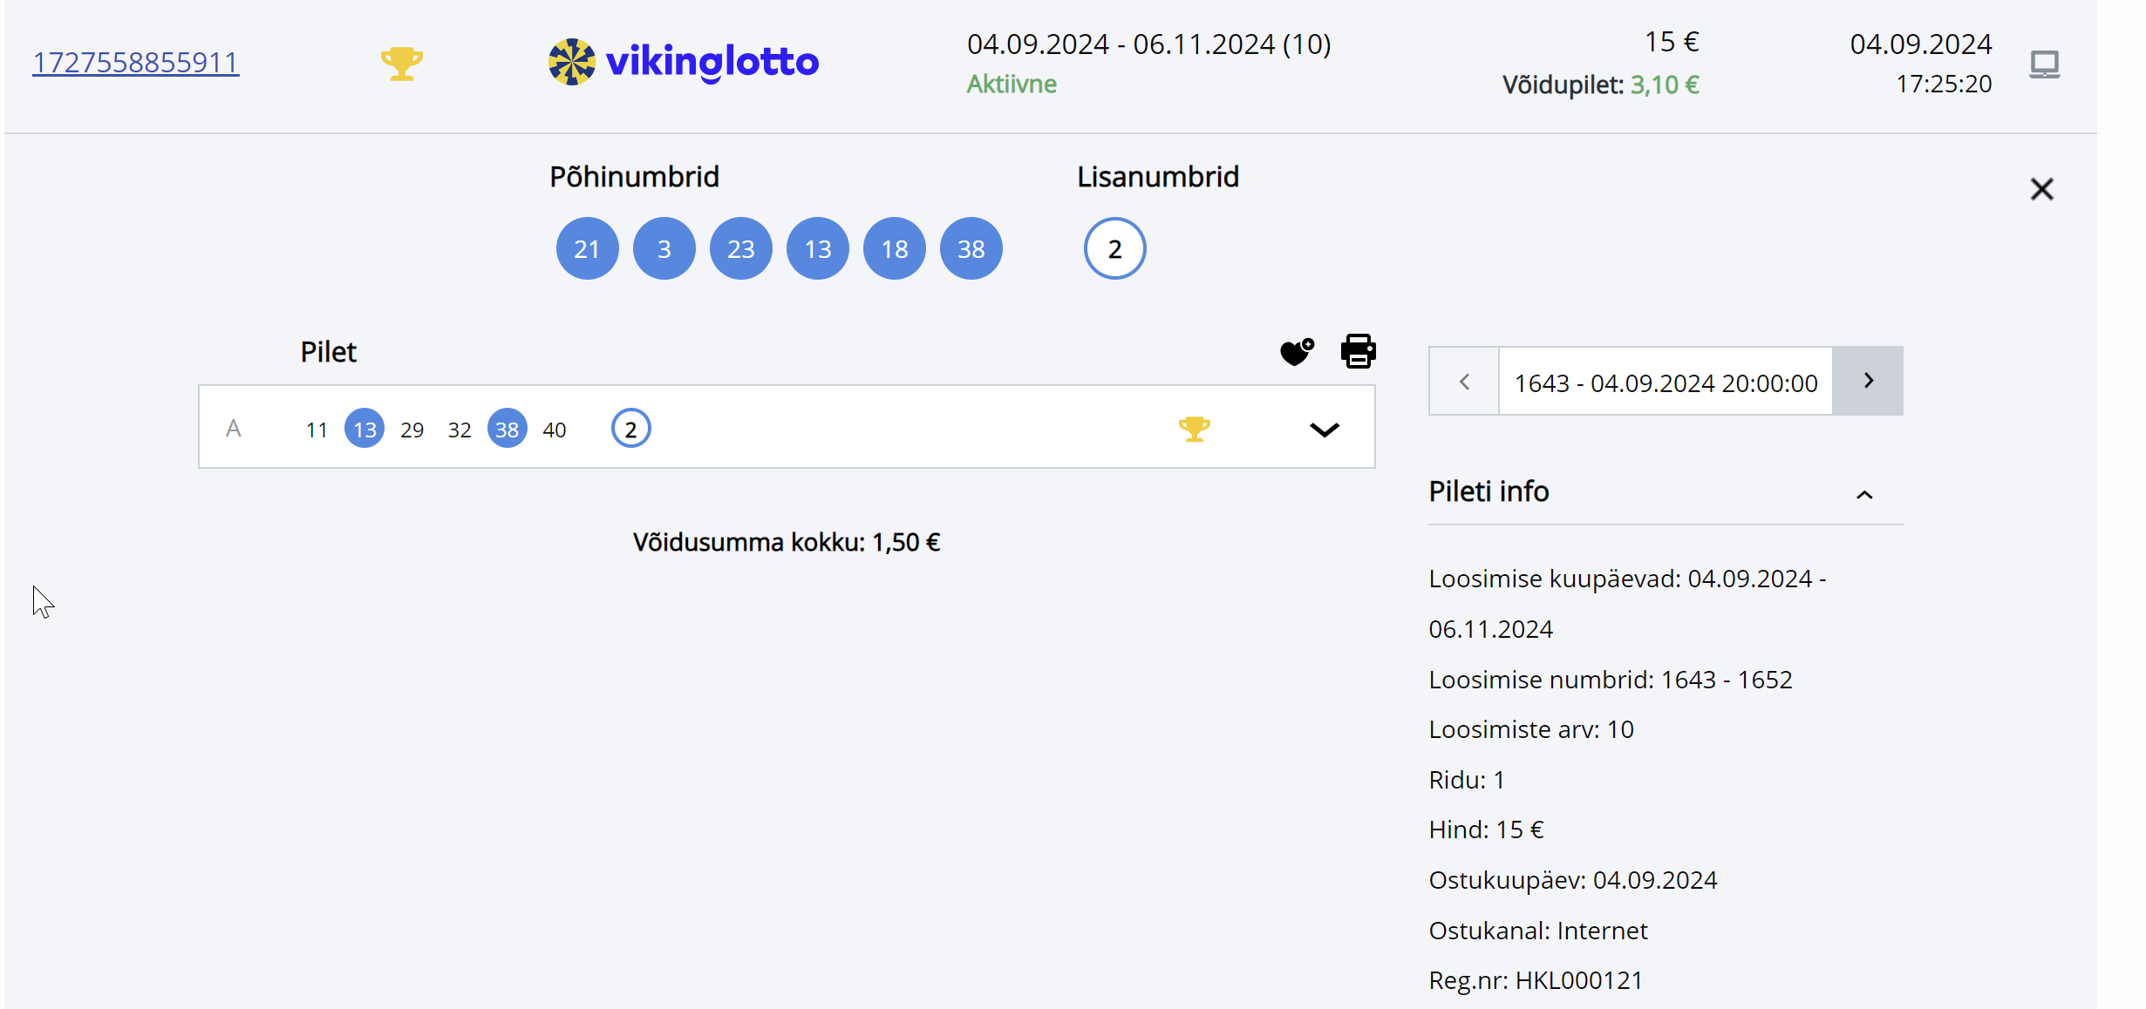This screenshot has height=1009, width=2146.
Task: Click the Aktiivne status label
Action: pyautogui.click(x=1012, y=85)
